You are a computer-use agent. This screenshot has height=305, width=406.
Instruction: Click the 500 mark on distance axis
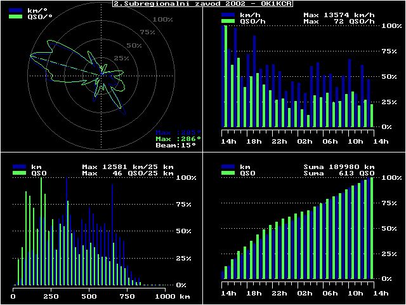[89, 296]
